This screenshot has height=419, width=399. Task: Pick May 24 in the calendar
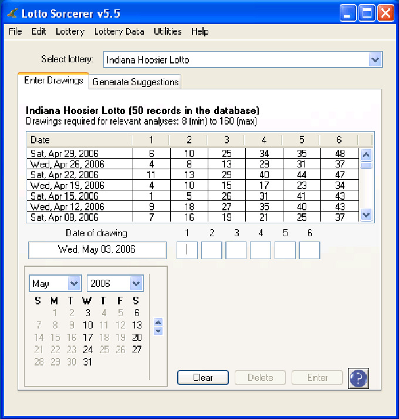[88, 350]
